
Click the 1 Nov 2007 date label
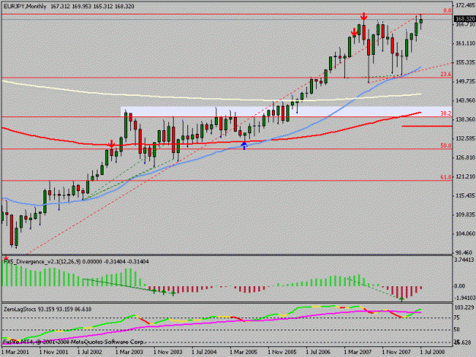click(x=396, y=352)
